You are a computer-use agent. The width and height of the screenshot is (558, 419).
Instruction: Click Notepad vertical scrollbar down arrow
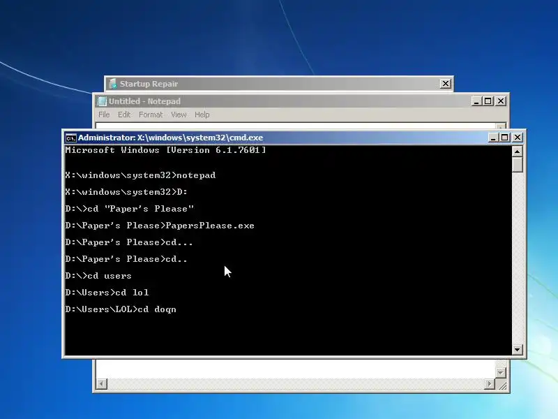(501, 373)
